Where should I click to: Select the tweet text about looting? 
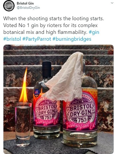tap(53, 25)
